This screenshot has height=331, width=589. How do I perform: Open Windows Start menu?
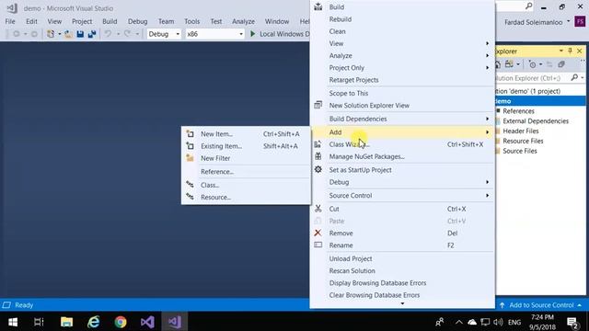click(x=13, y=322)
